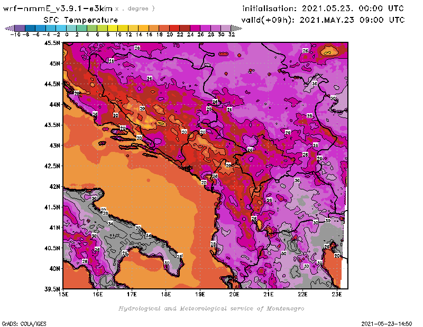Image resolution: width=423 pixels, height=327 pixels.
Task: Click the 45.5N latitude axis label
Action: click(52, 43)
